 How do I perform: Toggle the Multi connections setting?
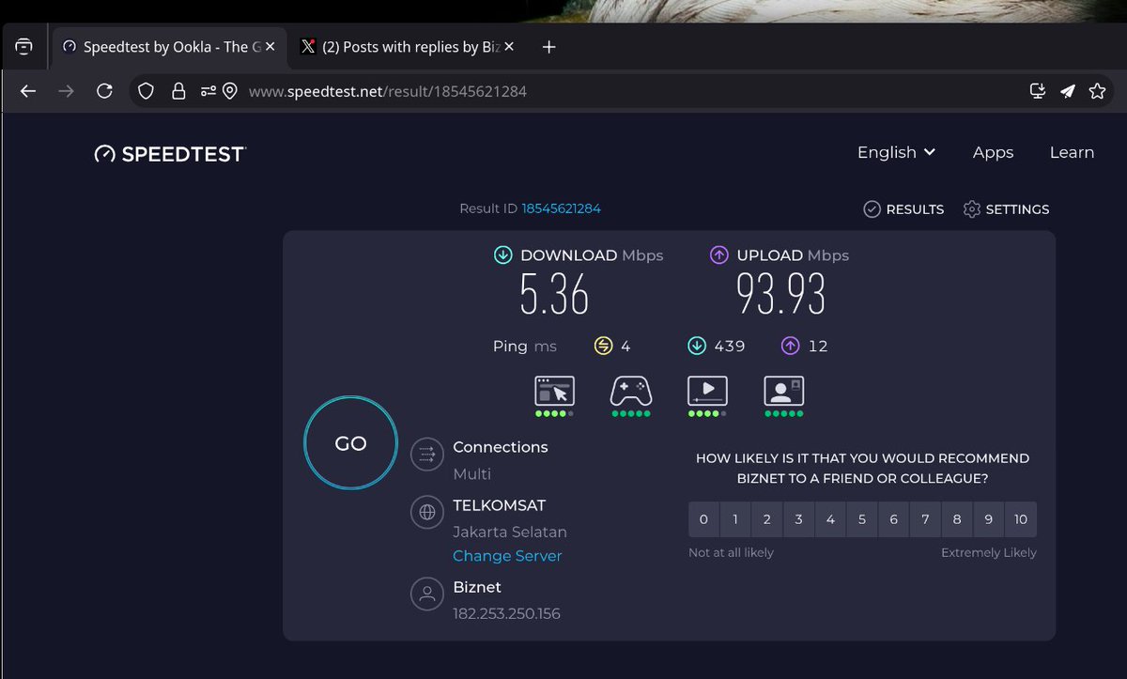pos(471,474)
